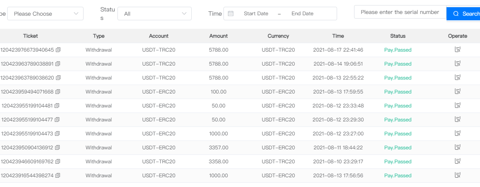Sort by the Amount column header

click(x=218, y=36)
